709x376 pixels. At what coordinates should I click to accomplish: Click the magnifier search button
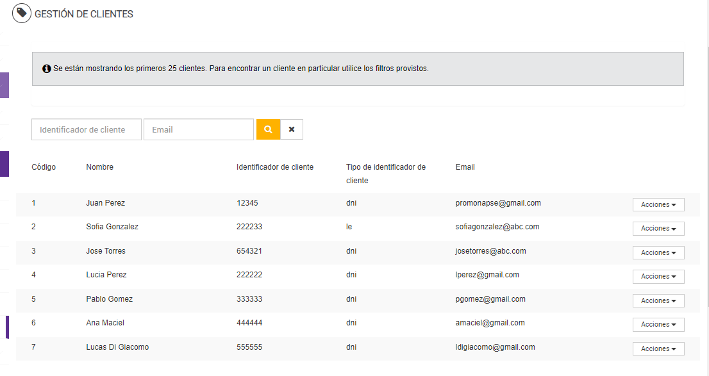point(268,129)
